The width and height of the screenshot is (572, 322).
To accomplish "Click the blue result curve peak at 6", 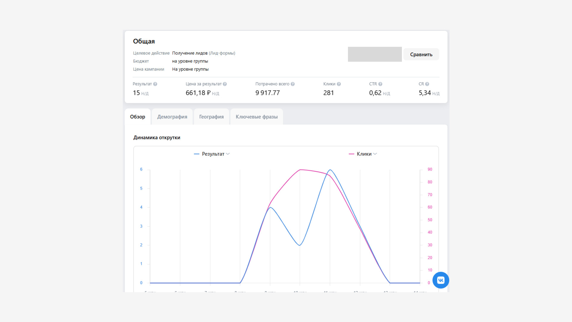I will pos(330,170).
